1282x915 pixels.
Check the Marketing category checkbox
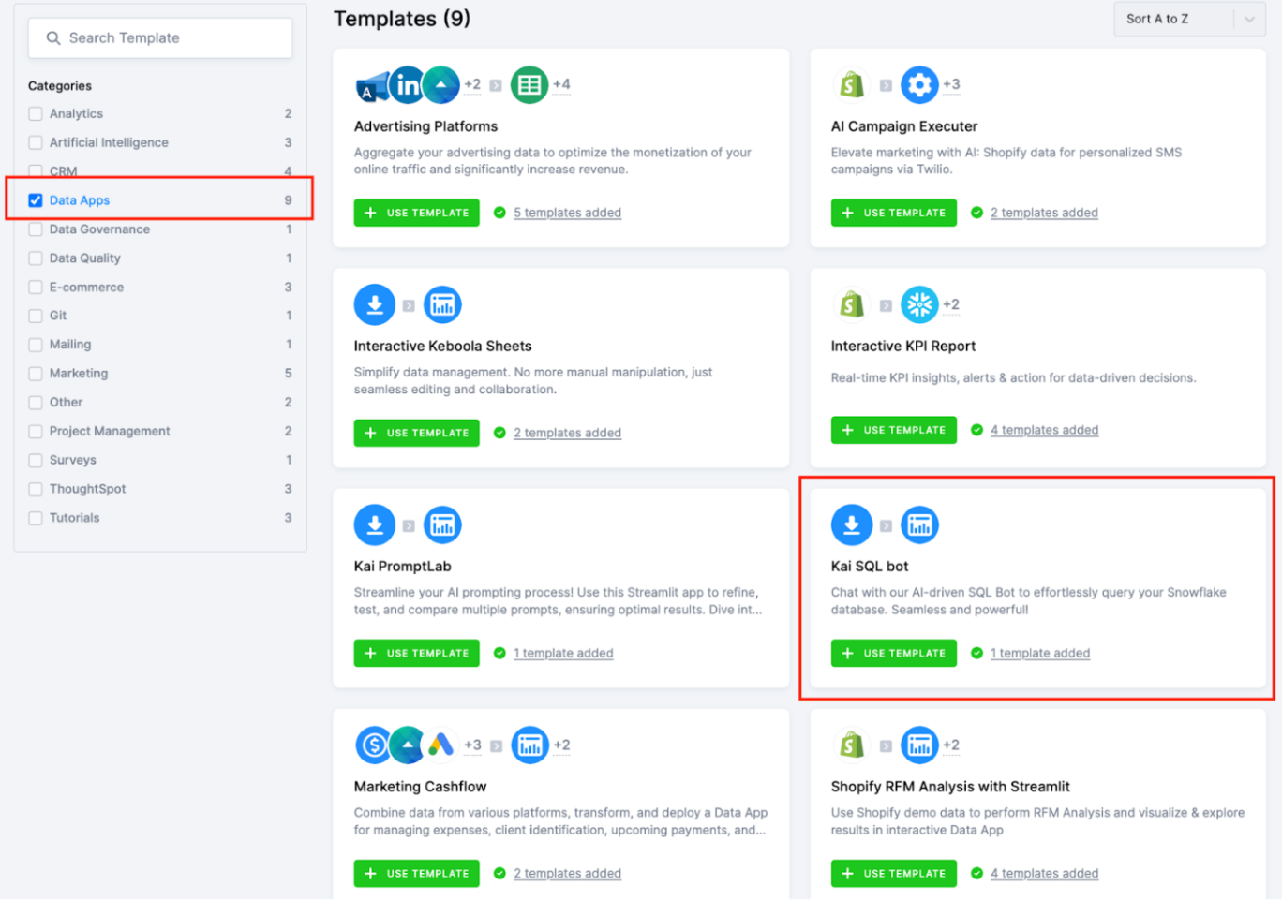[36, 374]
